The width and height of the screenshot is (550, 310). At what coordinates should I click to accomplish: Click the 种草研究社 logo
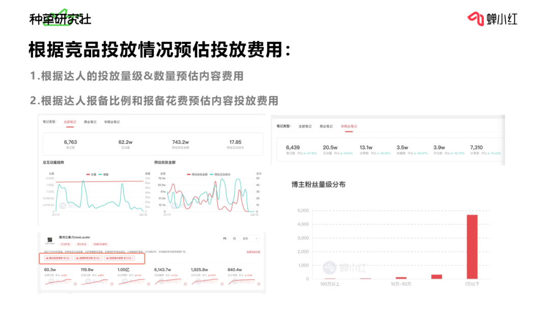[60, 18]
